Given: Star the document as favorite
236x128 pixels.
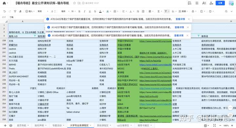Looking at the screenshot, I should 74,3.
